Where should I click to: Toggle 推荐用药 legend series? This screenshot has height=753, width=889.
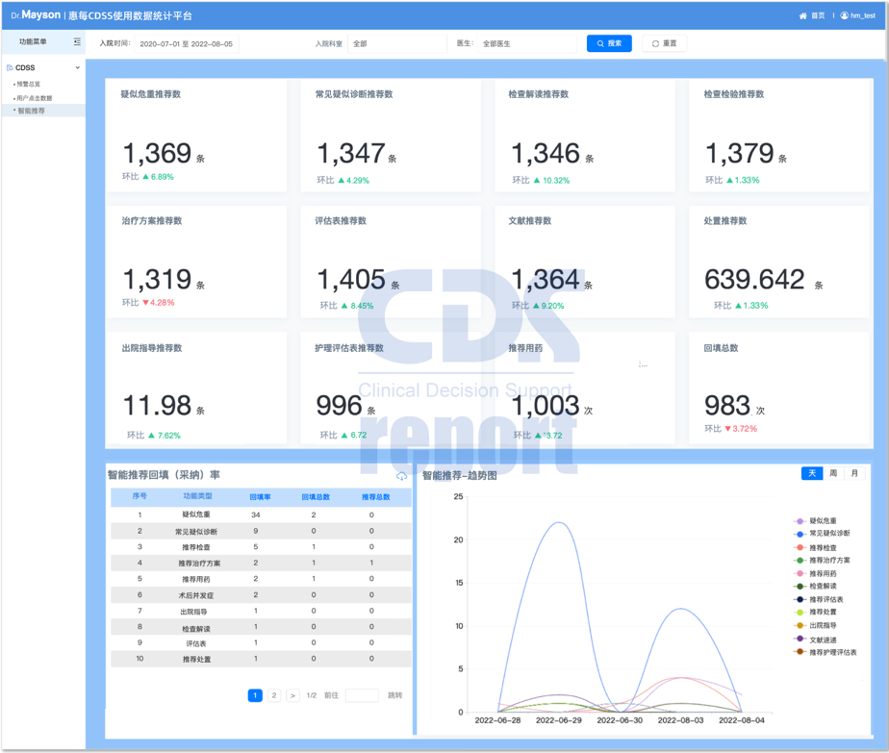[815, 573]
